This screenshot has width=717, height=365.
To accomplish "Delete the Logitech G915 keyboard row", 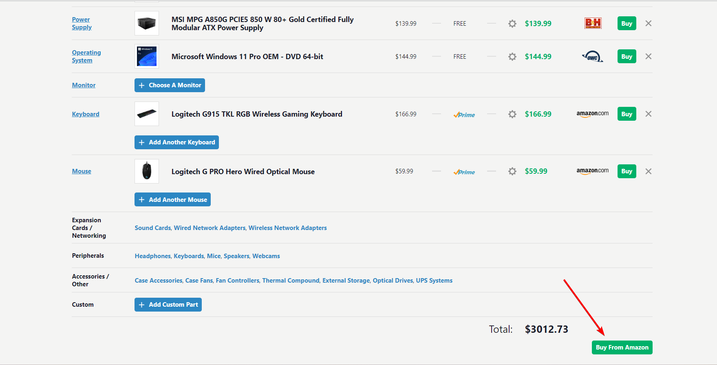I will tap(648, 114).
